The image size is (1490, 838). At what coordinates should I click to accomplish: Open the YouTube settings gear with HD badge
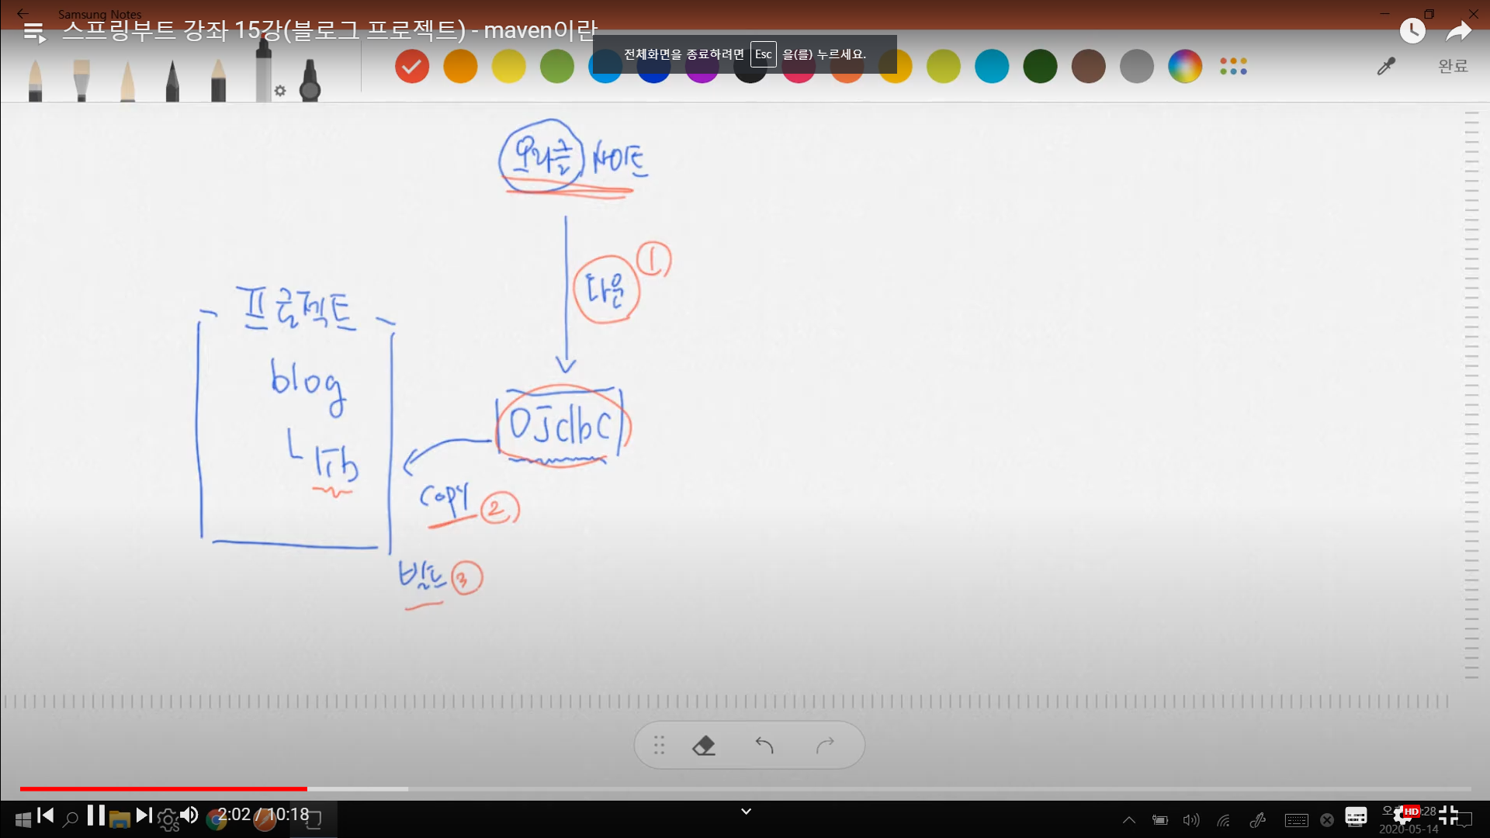pyautogui.click(x=1403, y=815)
